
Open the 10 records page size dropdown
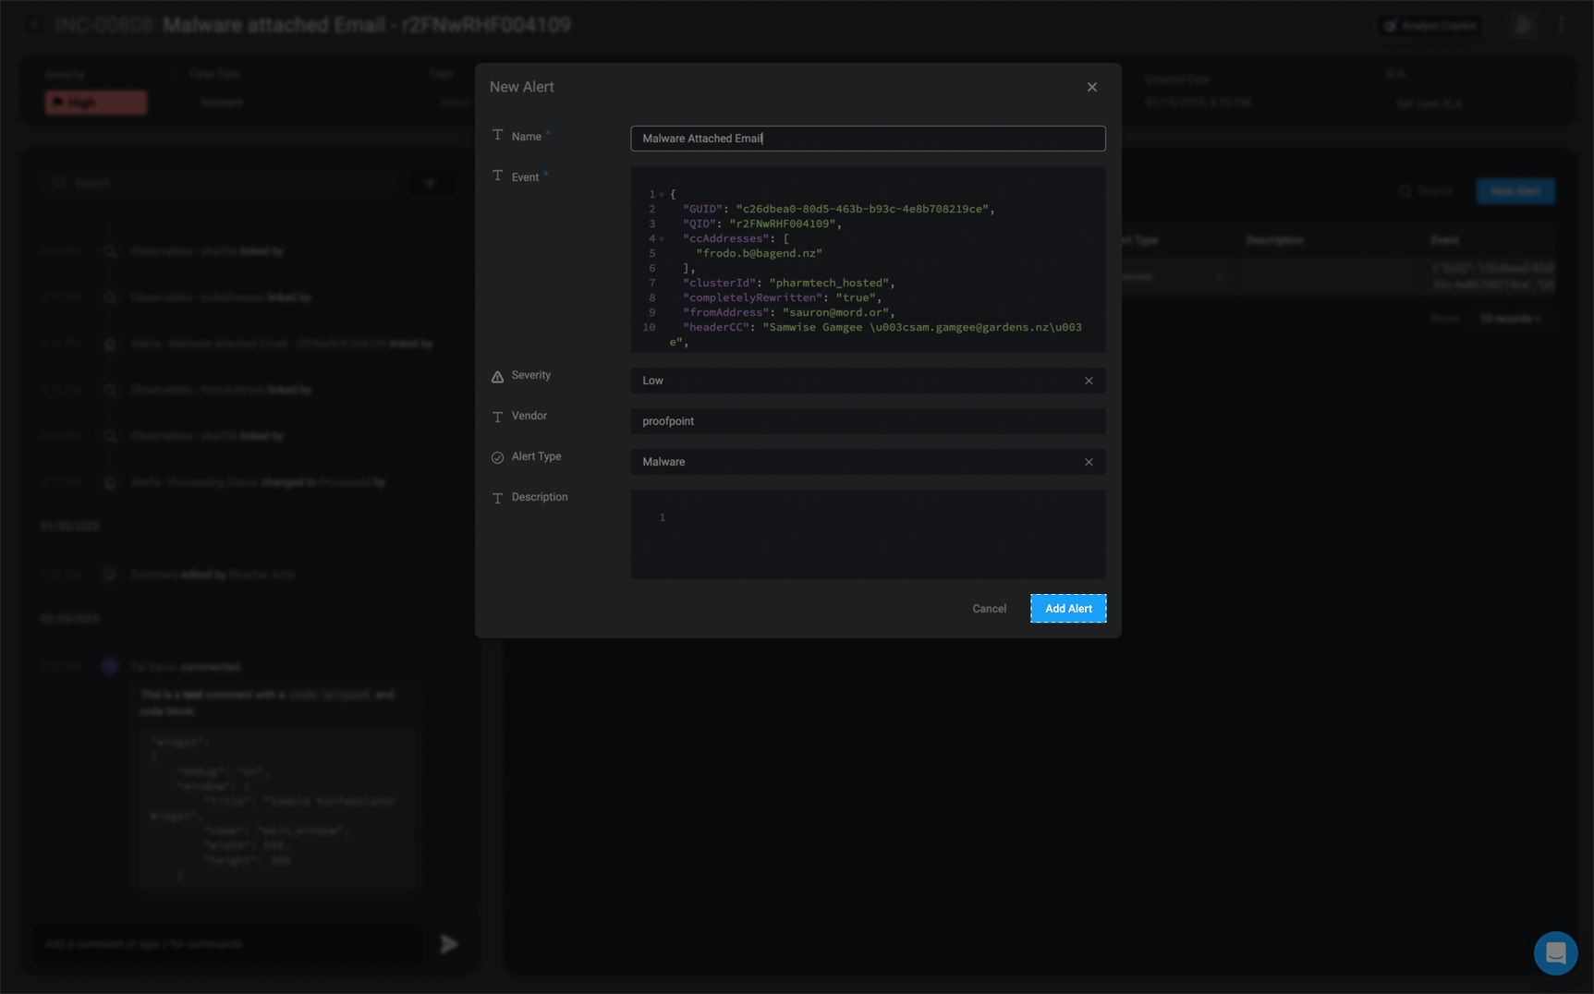tap(1511, 319)
